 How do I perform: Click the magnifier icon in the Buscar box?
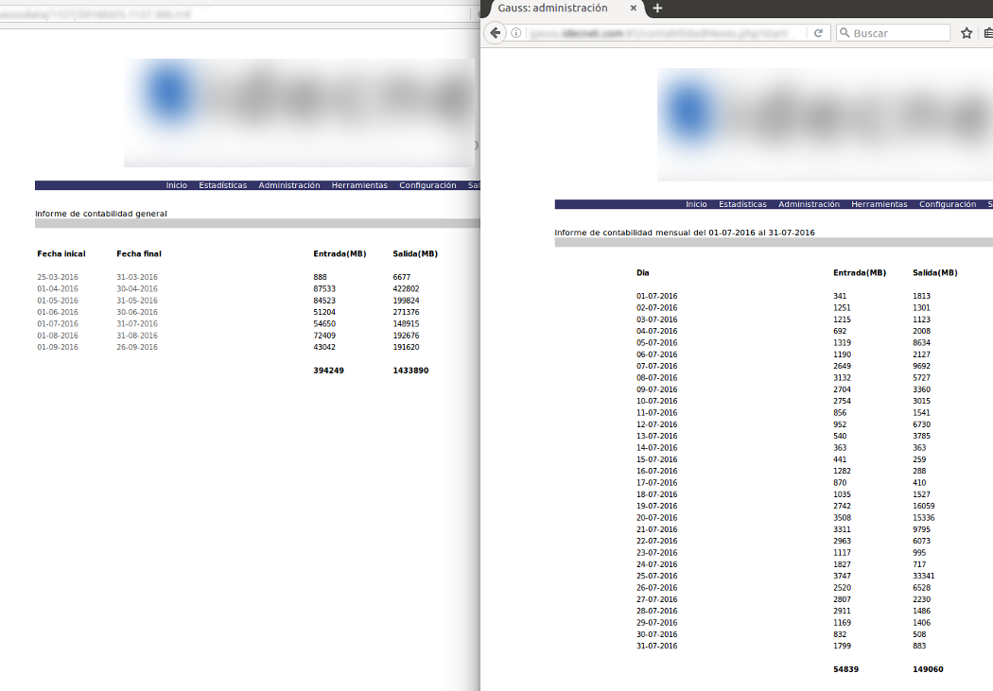[845, 33]
